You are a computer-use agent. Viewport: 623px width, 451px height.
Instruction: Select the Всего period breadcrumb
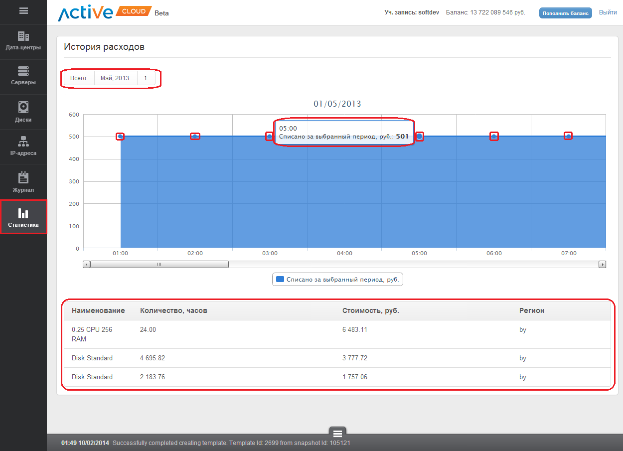[x=78, y=78]
